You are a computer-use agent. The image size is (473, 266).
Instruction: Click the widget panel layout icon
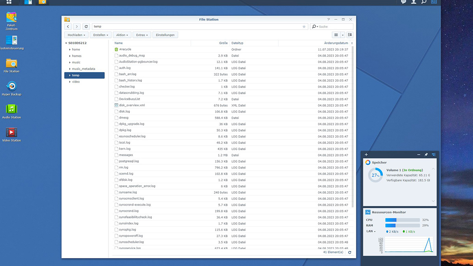[433, 154]
